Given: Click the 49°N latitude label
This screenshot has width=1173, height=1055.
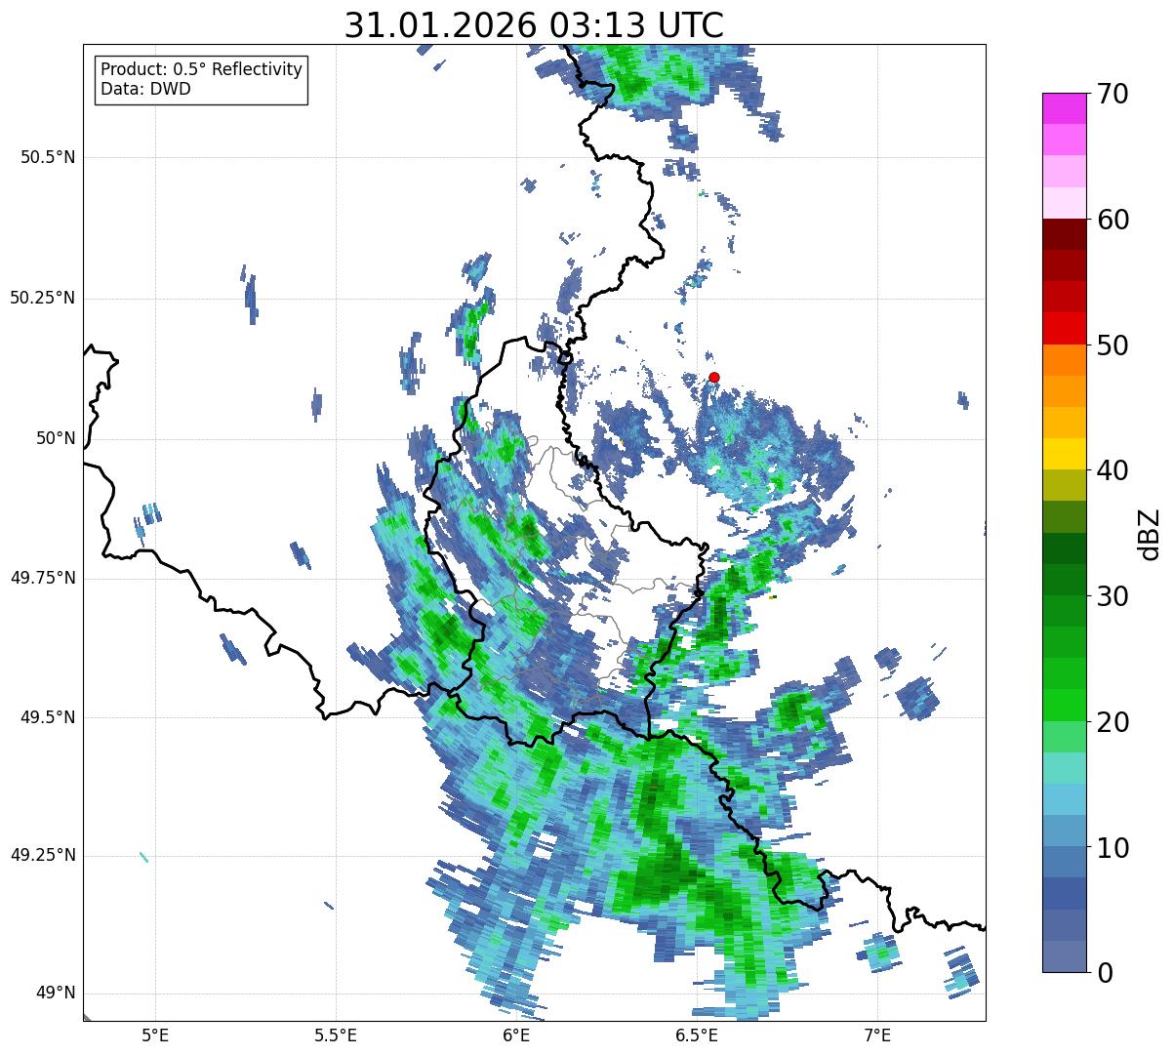Looking at the screenshot, I should pyautogui.click(x=56, y=994).
